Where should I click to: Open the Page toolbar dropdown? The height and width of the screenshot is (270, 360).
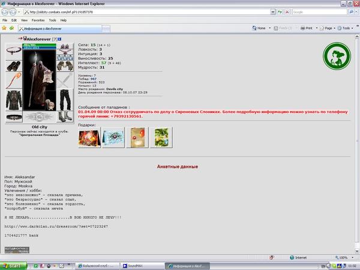pos(328,28)
